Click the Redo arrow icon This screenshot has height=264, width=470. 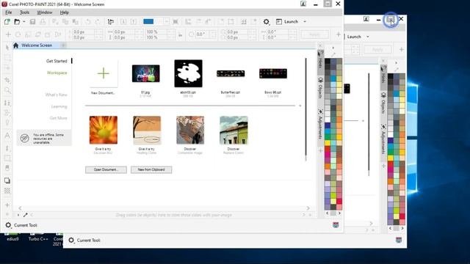98,21
